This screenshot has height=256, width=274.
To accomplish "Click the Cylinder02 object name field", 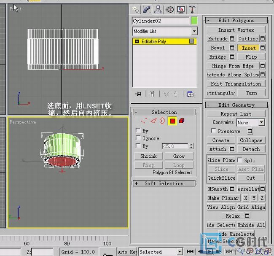I will [161, 21].
